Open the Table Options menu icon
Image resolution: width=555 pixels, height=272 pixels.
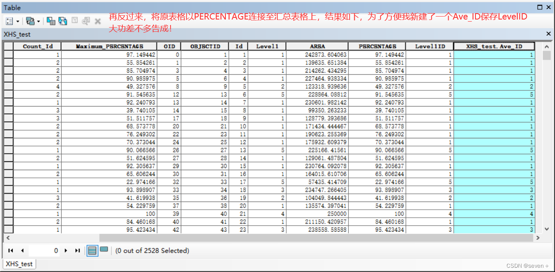coord(9,21)
